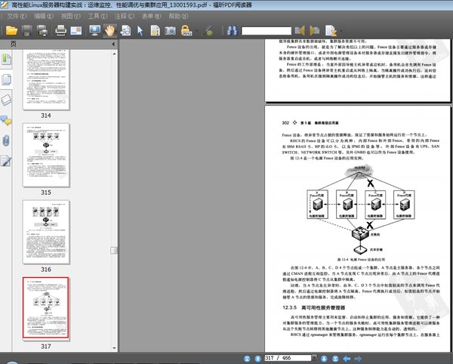Select the Hand tool
This screenshot has width=453, height=364.
[x=109, y=31]
